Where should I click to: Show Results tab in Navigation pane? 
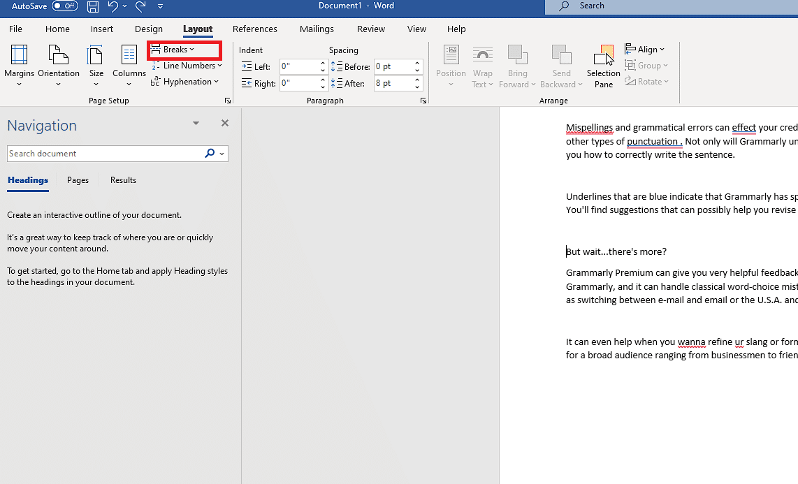(123, 180)
